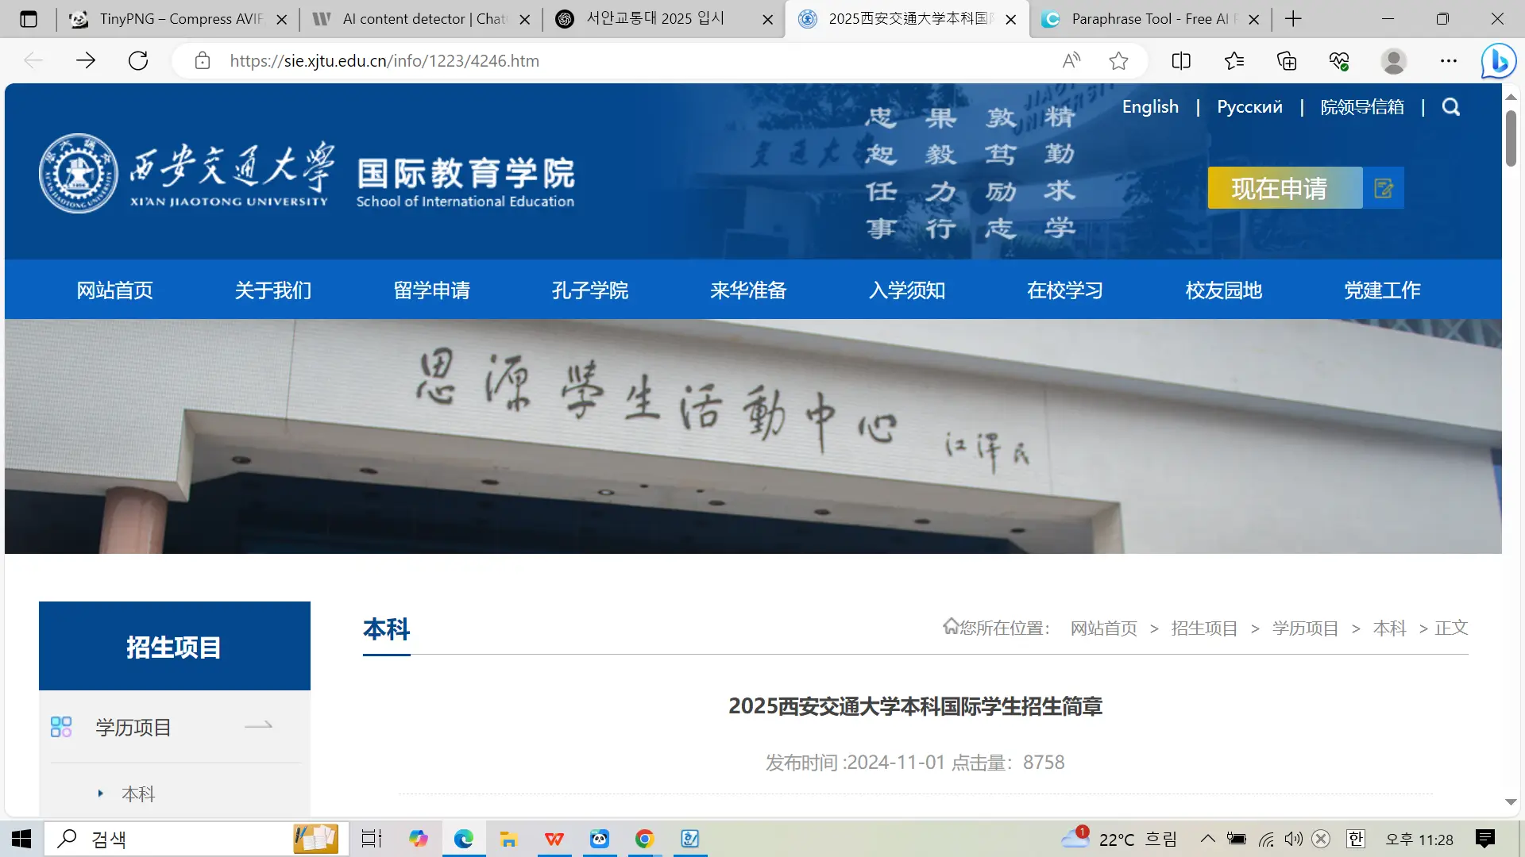Open WPS Office from the taskbar
This screenshot has width=1525, height=857.
554,839
